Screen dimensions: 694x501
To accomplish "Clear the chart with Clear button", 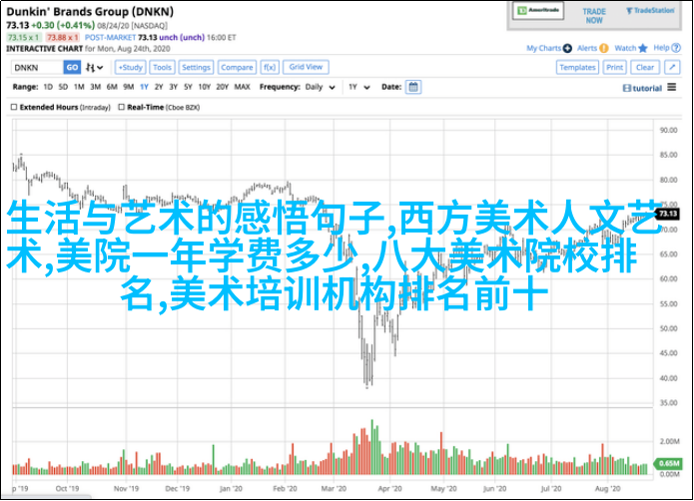I will click(645, 67).
